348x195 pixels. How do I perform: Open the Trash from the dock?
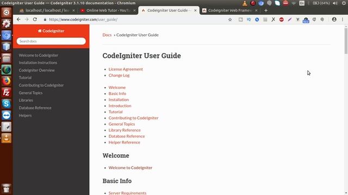coord(6,188)
